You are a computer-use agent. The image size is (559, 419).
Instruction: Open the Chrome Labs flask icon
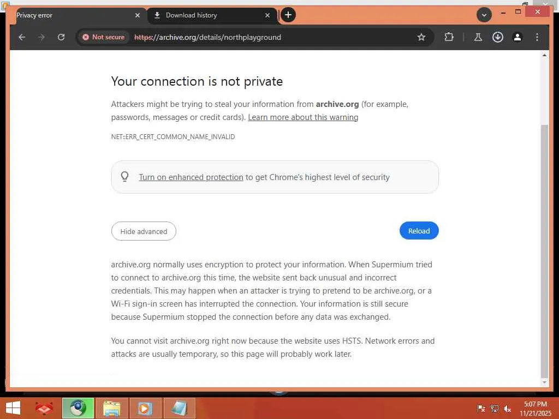478,37
